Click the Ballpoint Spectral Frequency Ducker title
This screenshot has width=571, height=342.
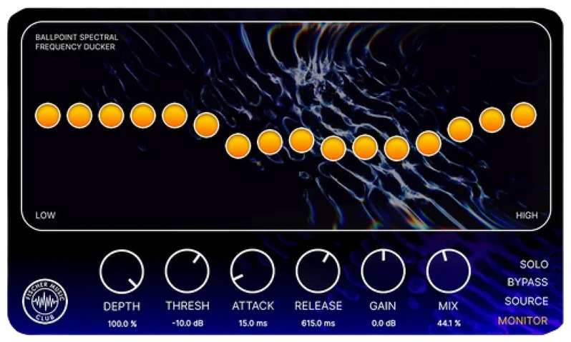click(77, 42)
